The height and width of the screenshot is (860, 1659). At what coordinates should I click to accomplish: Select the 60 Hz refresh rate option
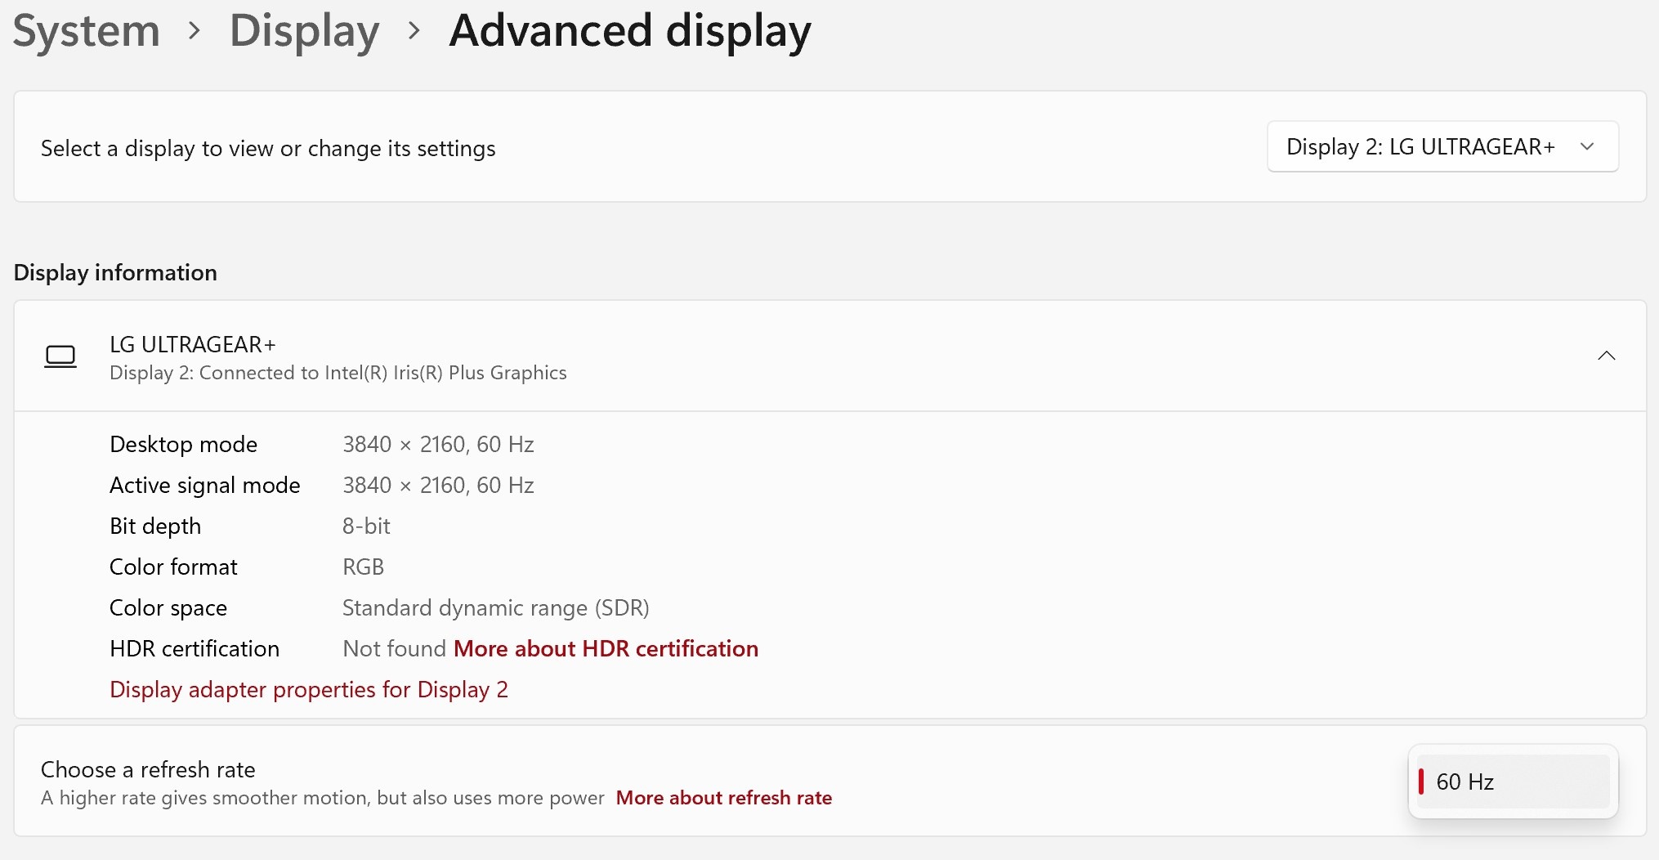[x=1513, y=782]
